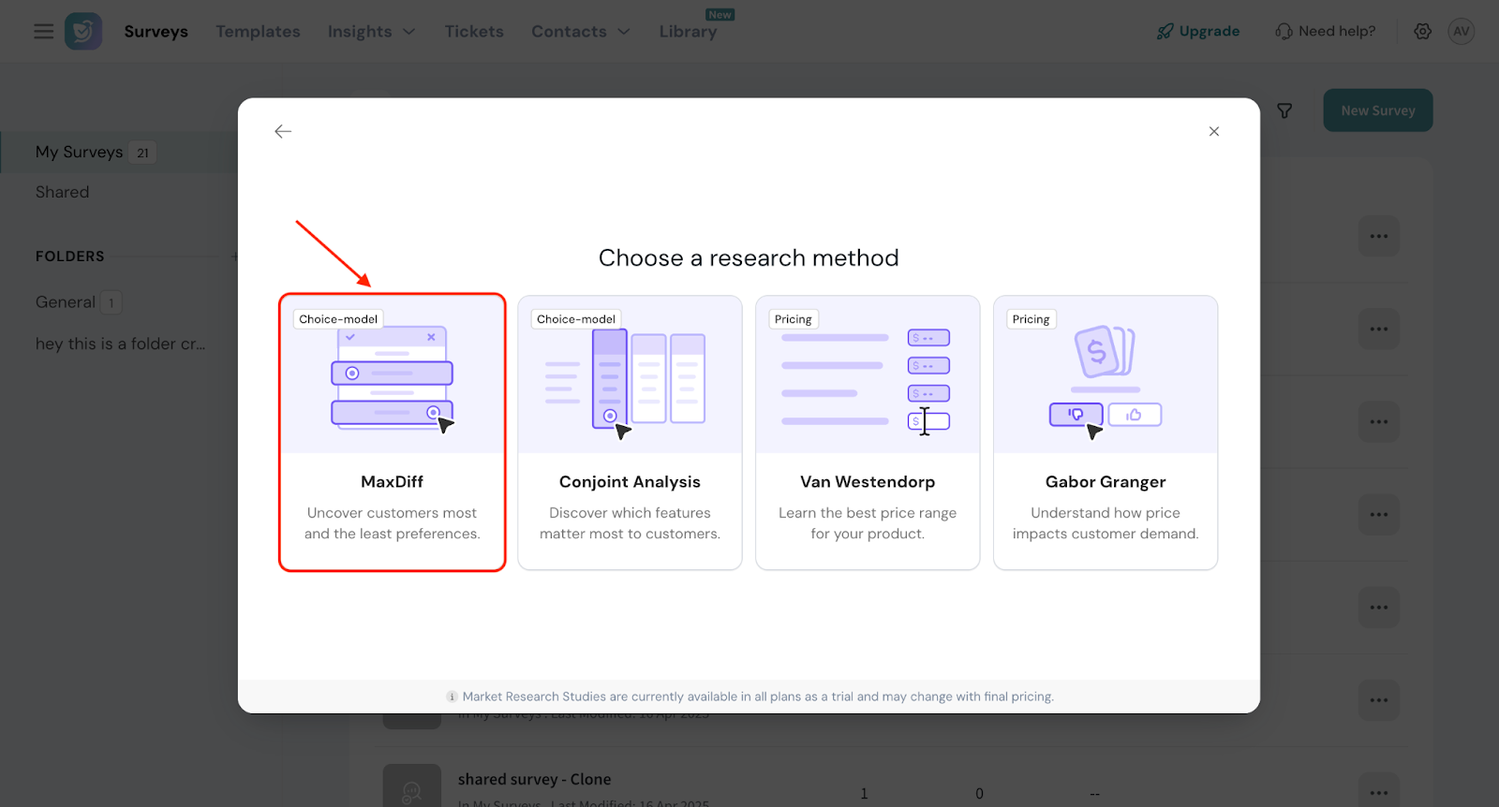Click the Need help headset icon
The width and height of the screenshot is (1499, 807).
(x=1284, y=32)
